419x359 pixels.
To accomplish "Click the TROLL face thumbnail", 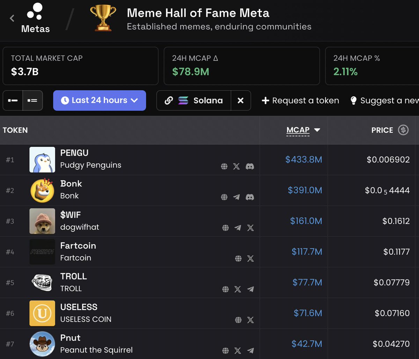I will tap(42, 283).
